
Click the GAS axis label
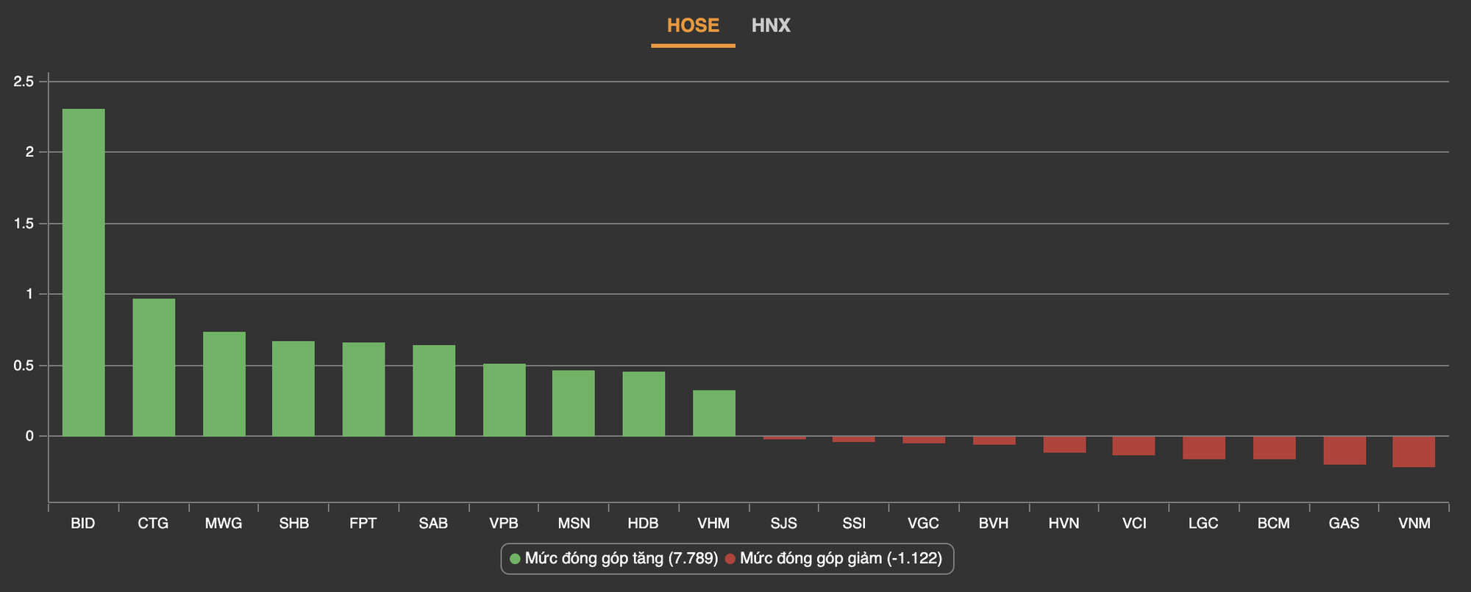pyautogui.click(x=1344, y=524)
